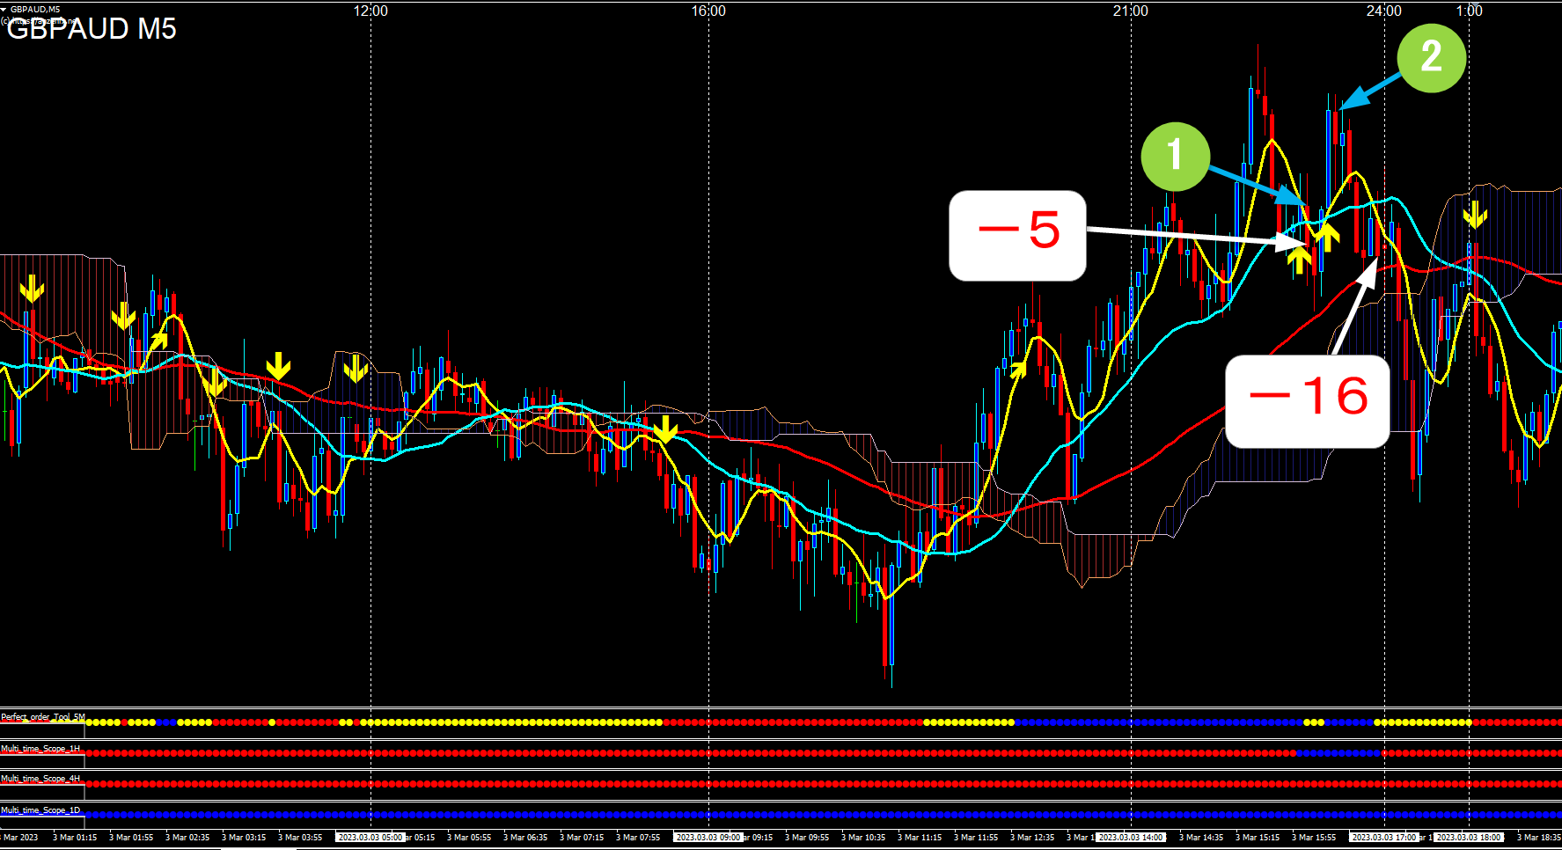Click the 24:00 session time label
This screenshot has width=1562, height=850.
(x=1384, y=11)
